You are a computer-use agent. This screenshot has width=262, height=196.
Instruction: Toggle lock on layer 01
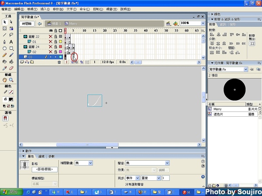(55, 42)
